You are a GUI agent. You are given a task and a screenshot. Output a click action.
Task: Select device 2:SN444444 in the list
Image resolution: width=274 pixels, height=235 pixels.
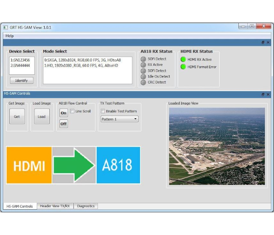pyautogui.click(x=20, y=65)
